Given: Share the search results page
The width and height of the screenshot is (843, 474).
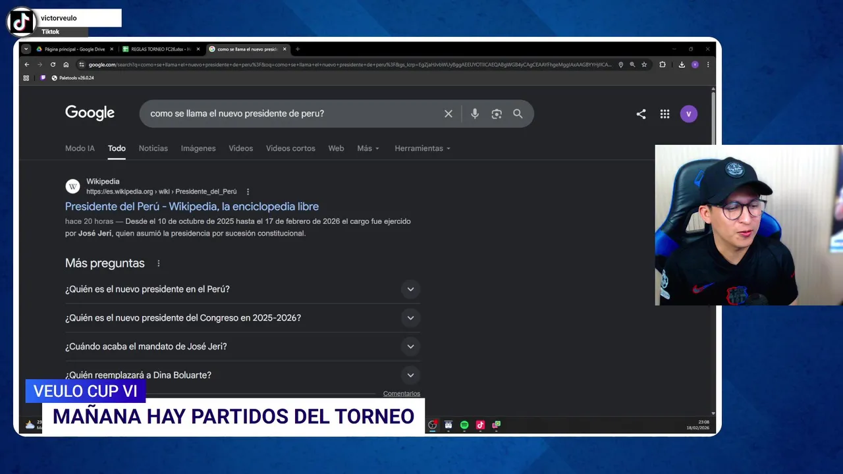Looking at the screenshot, I should pos(641,114).
